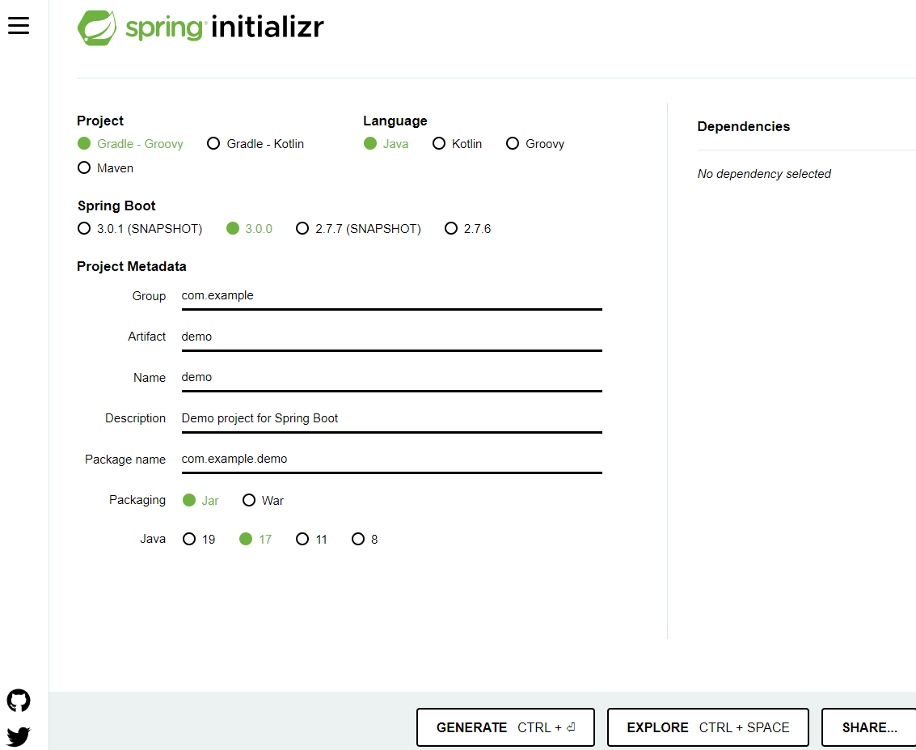Focus the Artifact input field

point(391,337)
